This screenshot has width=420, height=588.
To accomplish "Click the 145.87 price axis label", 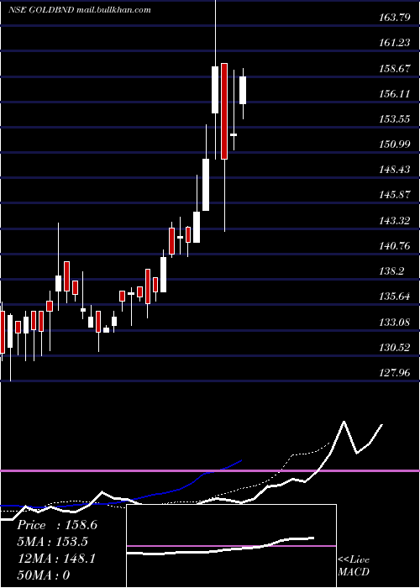I will click(394, 195).
